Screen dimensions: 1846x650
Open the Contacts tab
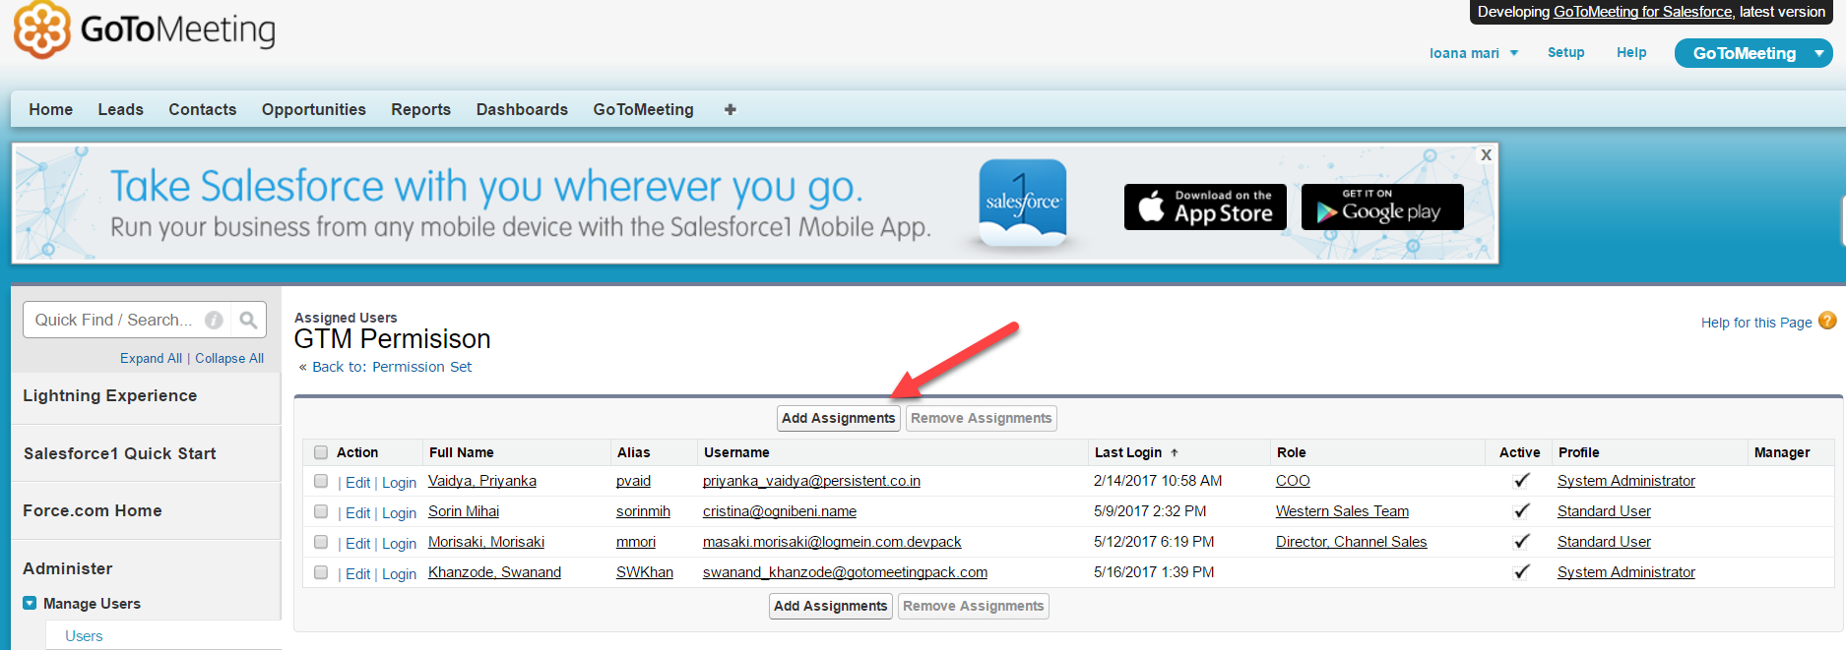pos(202,109)
